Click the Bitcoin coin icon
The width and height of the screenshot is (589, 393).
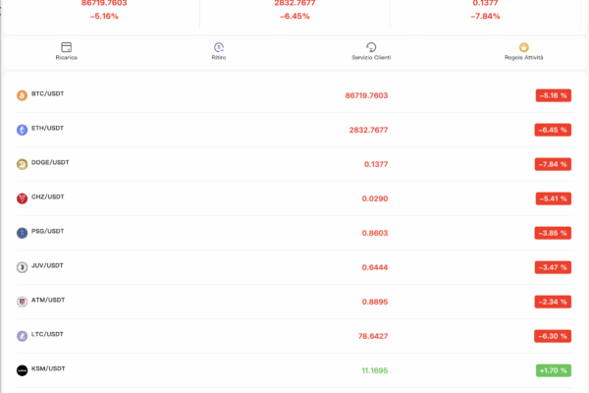[x=23, y=95]
